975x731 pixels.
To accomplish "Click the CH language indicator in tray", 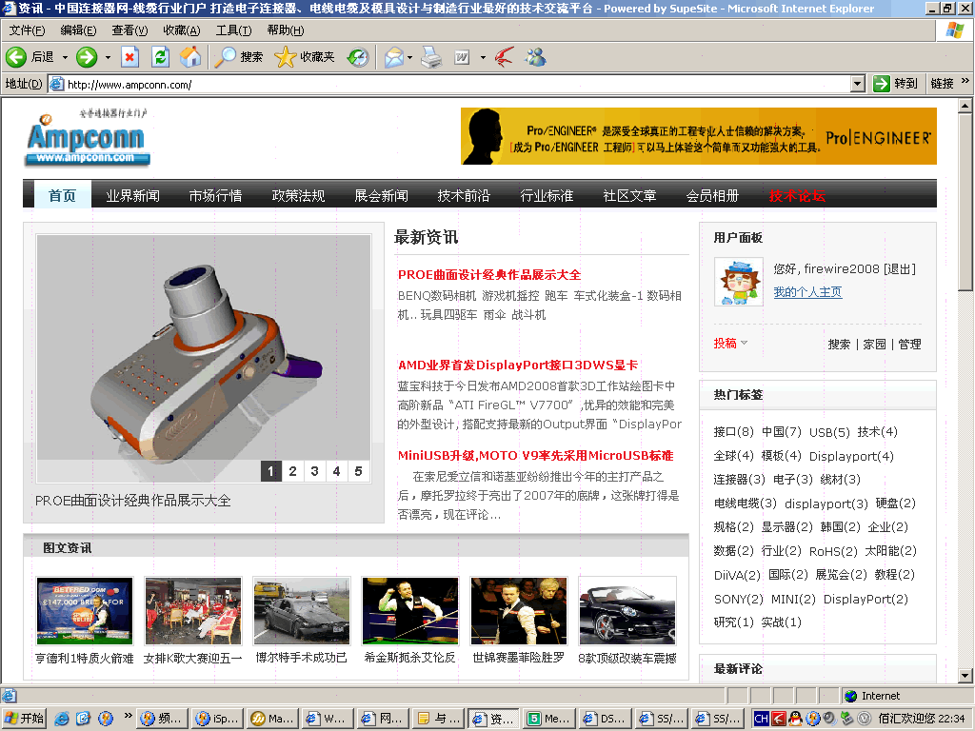I will tap(762, 719).
